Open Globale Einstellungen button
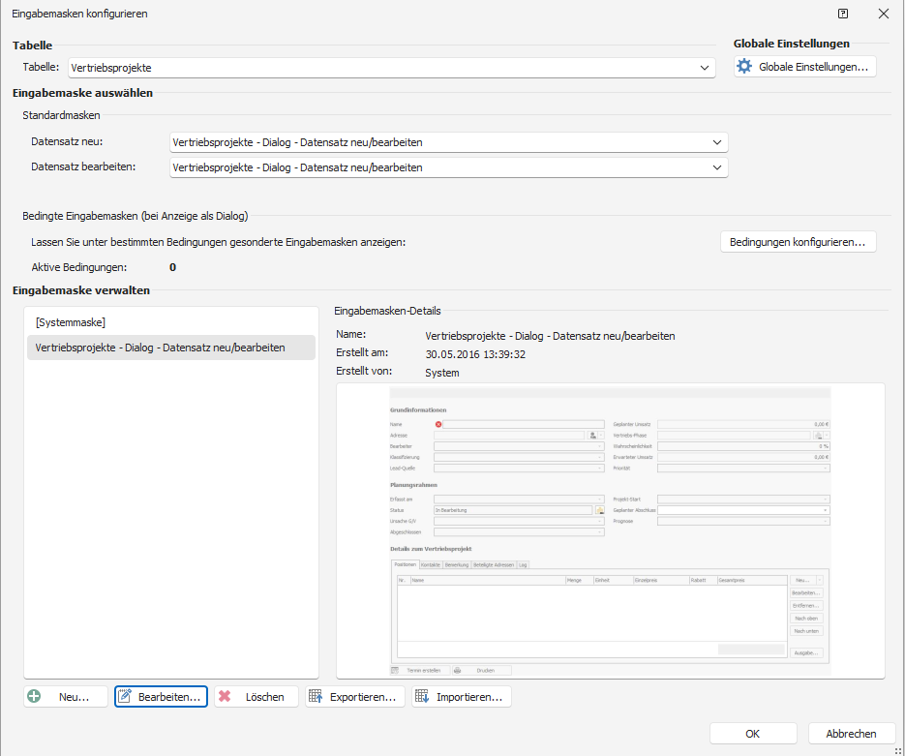The image size is (905, 756). point(805,67)
